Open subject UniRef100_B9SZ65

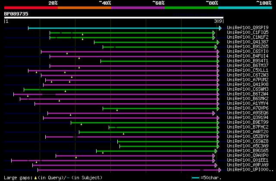[x=248, y=46]
